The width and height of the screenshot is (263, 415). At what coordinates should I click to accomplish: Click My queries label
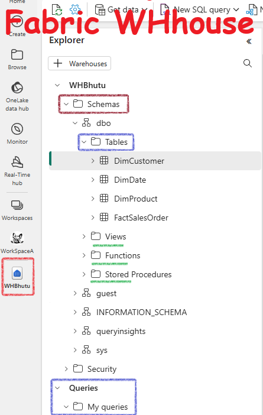coord(108,407)
